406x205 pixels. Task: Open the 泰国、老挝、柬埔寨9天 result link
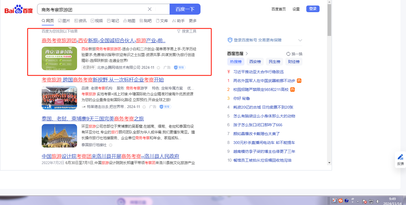pyautogui.click(x=93, y=119)
